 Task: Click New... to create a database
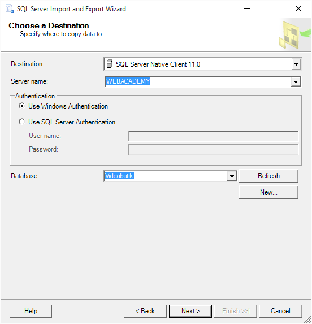[268, 192]
